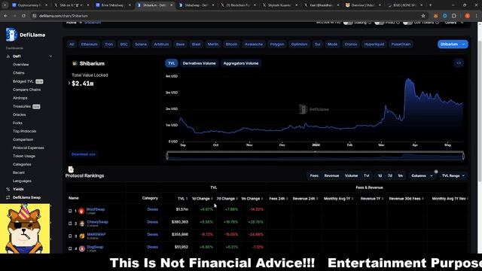The width and height of the screenshot is (482, 271).
Task: Open Bridged TVL in the sidebar
Action: pos(23,81)
